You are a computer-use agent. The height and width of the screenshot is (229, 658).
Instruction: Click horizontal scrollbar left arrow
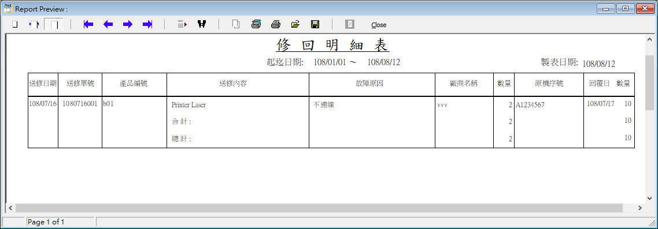pos(10,208)
